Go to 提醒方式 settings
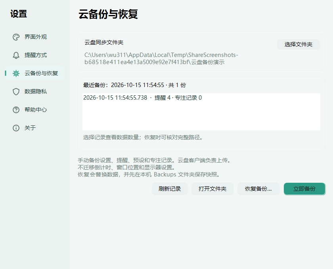 [x=35, y=55]
